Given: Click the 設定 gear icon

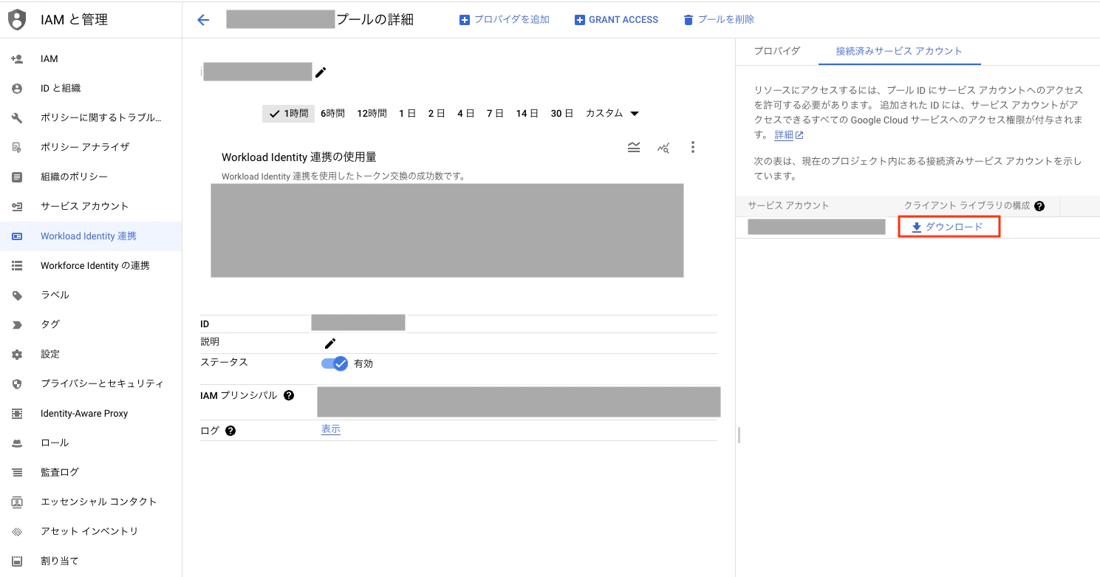Looking at the screenshot, I should (x=17, y=354).
